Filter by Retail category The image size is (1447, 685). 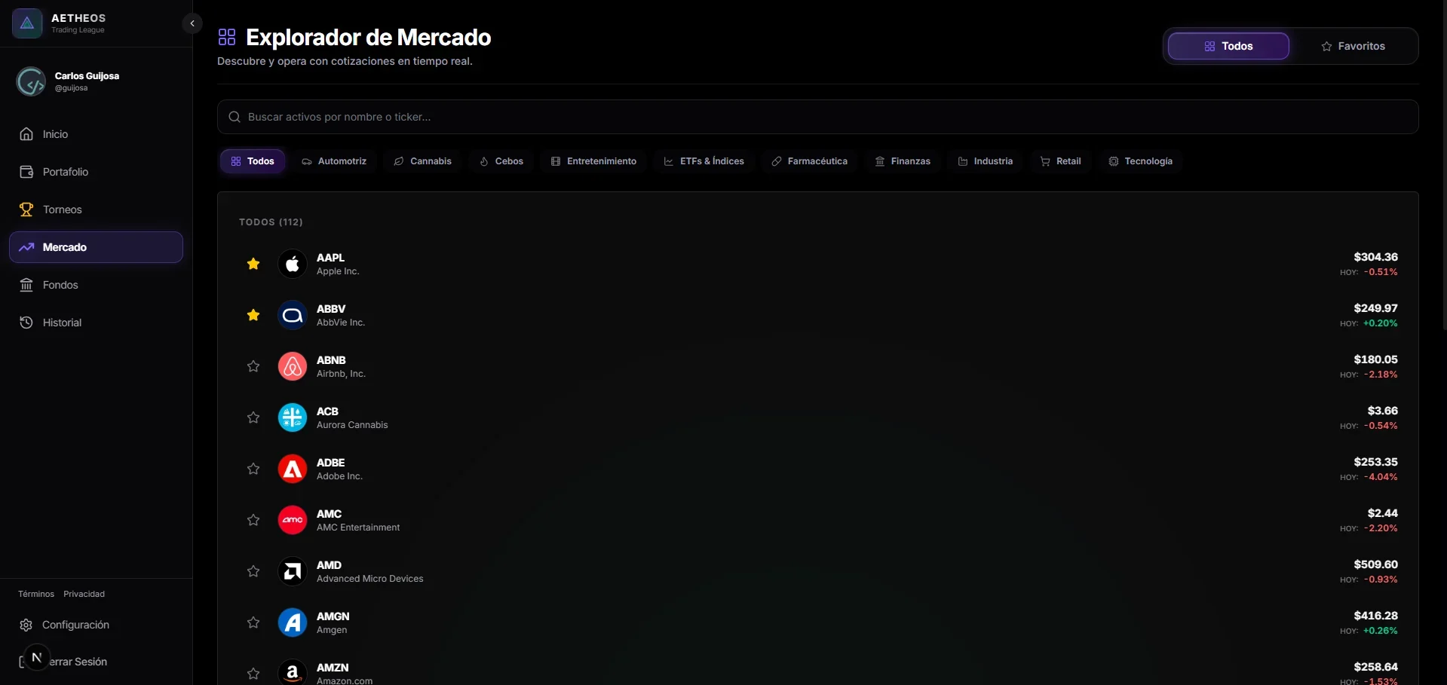[x=1060, y=161]
